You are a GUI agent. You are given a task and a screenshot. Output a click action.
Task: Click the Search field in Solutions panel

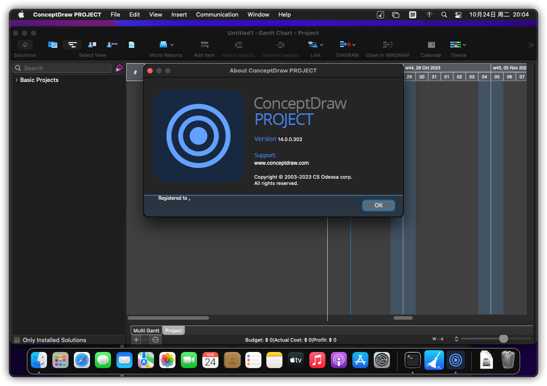coord(62,68)
